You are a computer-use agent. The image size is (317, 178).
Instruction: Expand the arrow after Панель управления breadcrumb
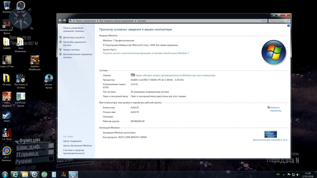point(98,21)
